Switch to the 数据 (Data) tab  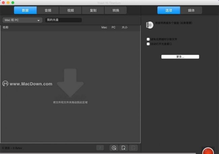25,10
